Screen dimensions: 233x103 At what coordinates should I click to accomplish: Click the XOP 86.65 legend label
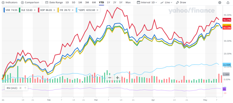pos(46,10)
